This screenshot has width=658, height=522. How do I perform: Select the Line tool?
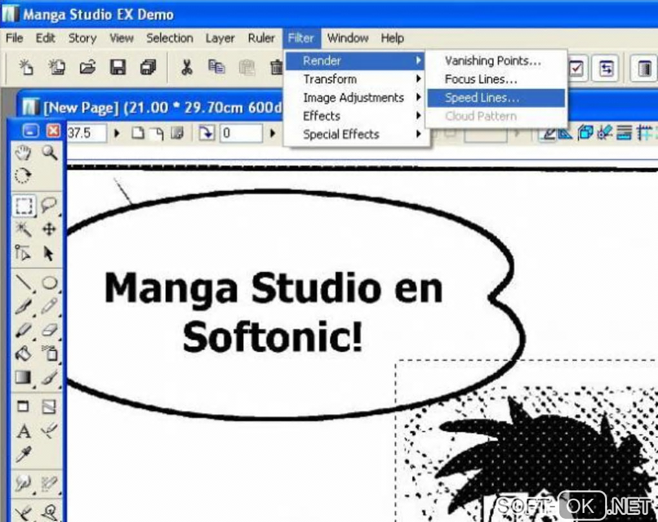(23, 283)
